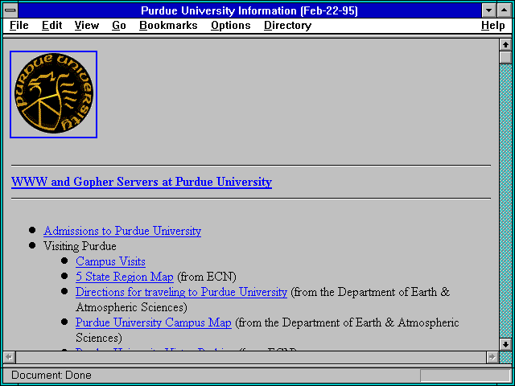Open the Bookmarks menu
The width and height of the screenshot is (515, 386).
(x=168, y=25)
